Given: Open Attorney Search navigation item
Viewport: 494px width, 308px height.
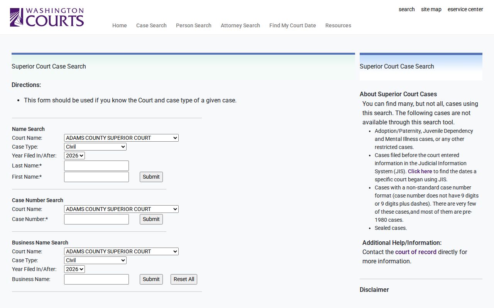Looking at the screenshot, I should tap(240, 25).
